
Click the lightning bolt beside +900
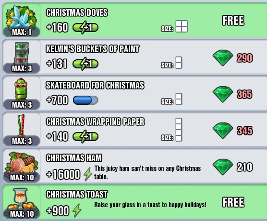point(77,210)
